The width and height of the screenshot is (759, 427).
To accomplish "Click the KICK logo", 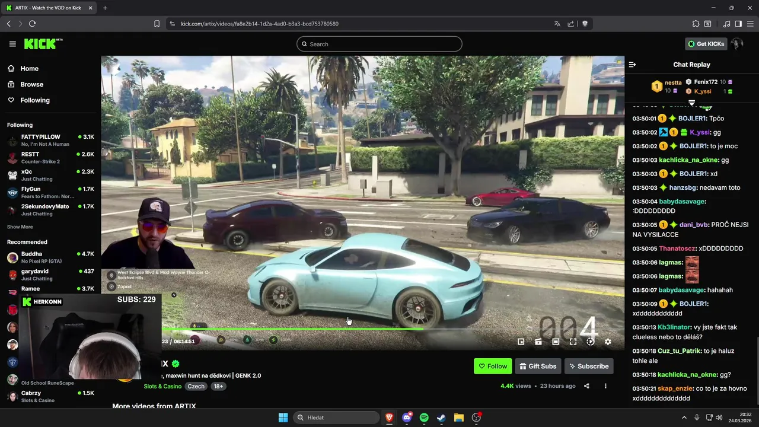I will (x=43, y=44).
